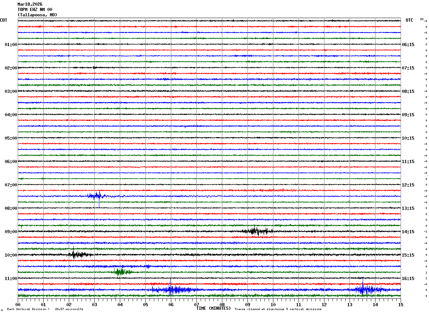Click minute 13 on the time axis
This screenshot has width=429, height=314.
click(x=350, y=304)
